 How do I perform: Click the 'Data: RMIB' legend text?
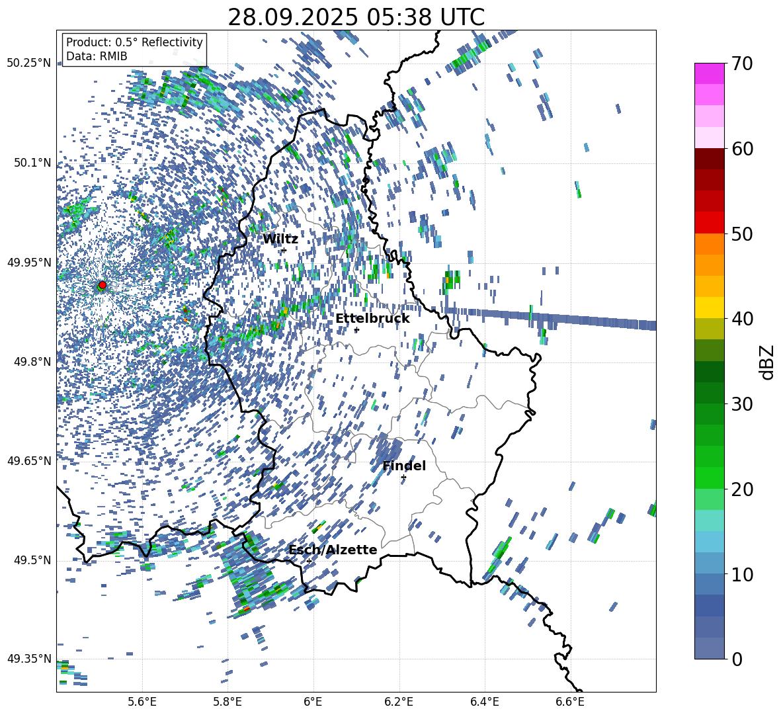pos(97,56)
